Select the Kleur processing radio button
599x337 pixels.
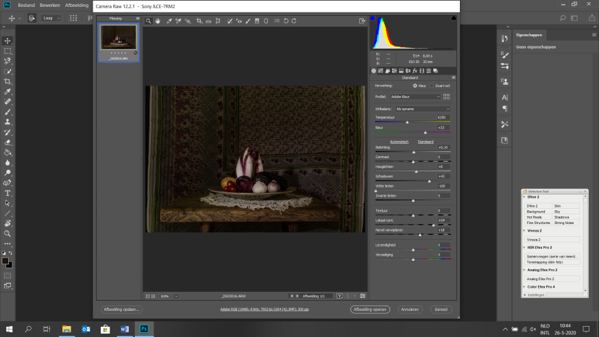click(415, 86)
